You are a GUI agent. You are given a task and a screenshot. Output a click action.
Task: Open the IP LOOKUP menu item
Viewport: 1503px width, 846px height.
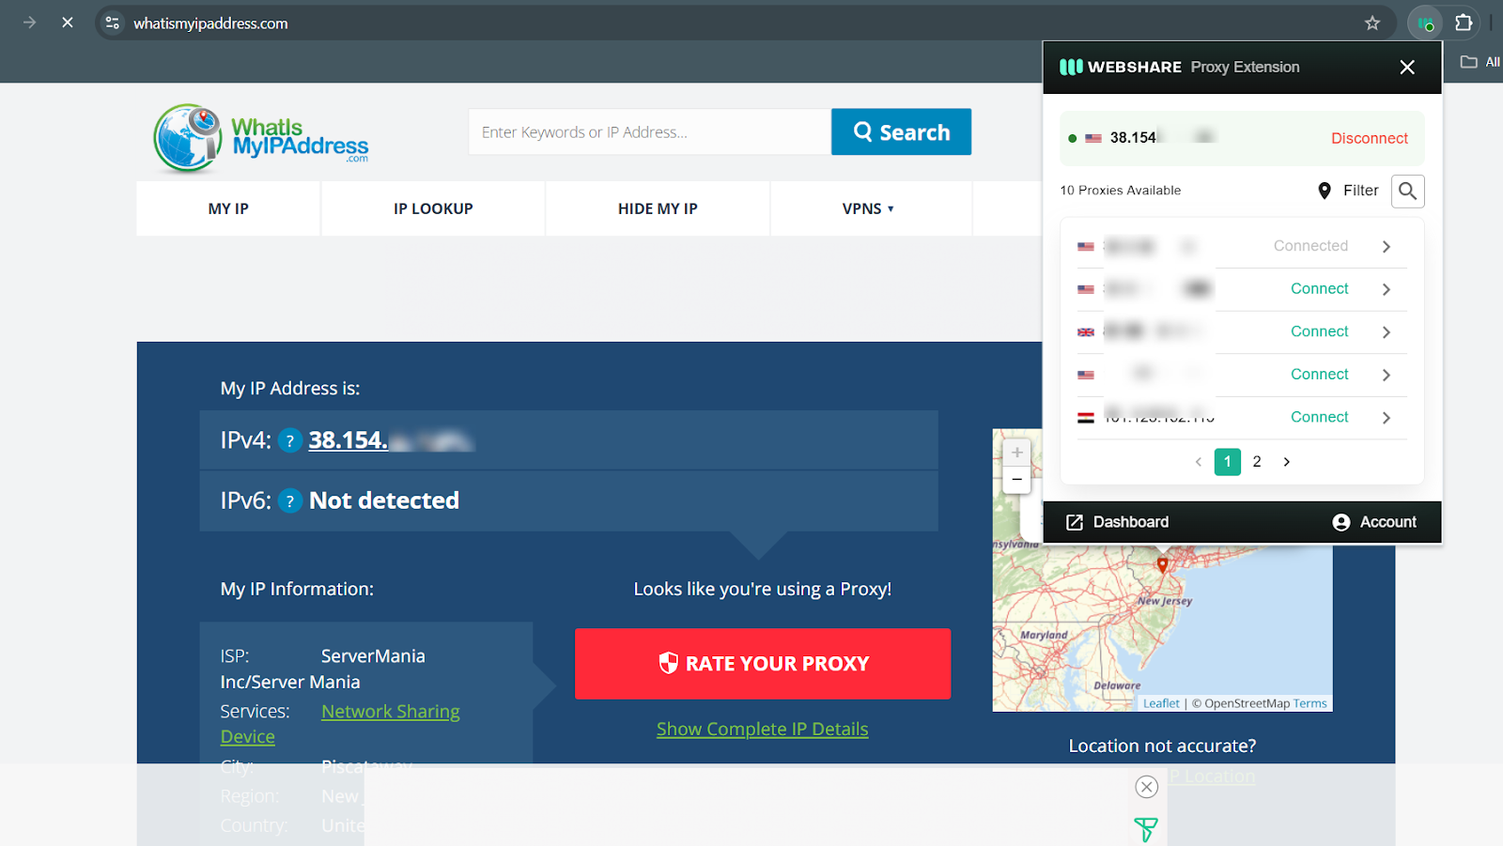(433, 208)
